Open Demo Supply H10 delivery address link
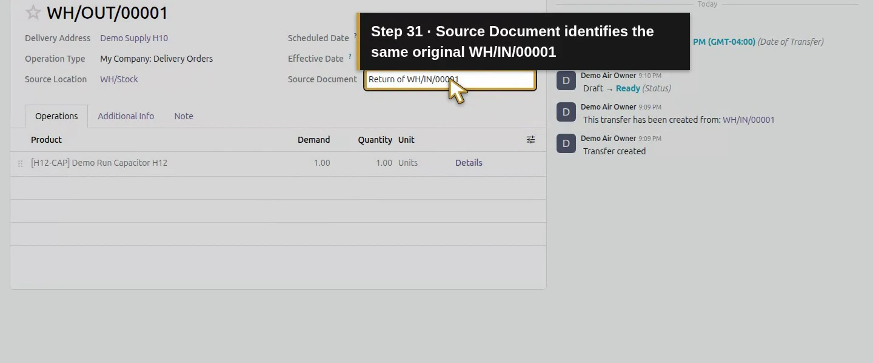Screen dimensions: 873x363 point(134,38)
